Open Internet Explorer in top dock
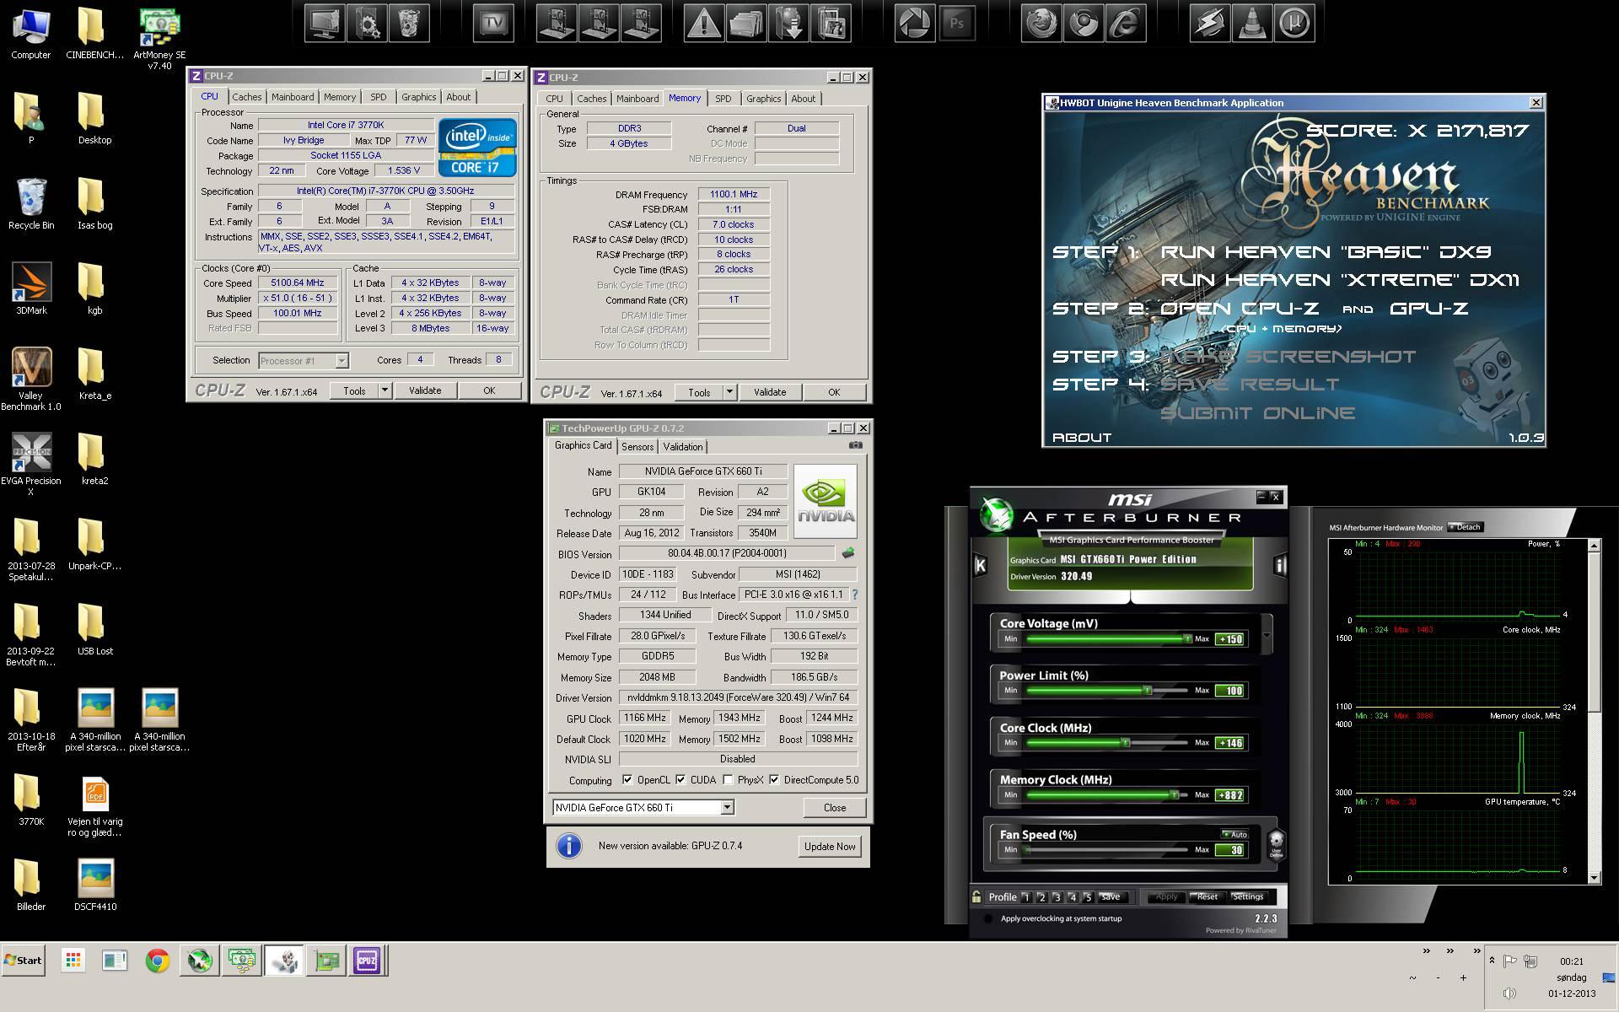1619x1012 pixels. tap(1126, 23)
